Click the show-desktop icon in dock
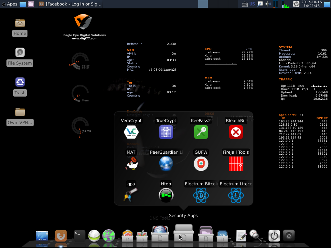This screenshot has height=248, width=331. pyautogui.click(x=42, y=236)
